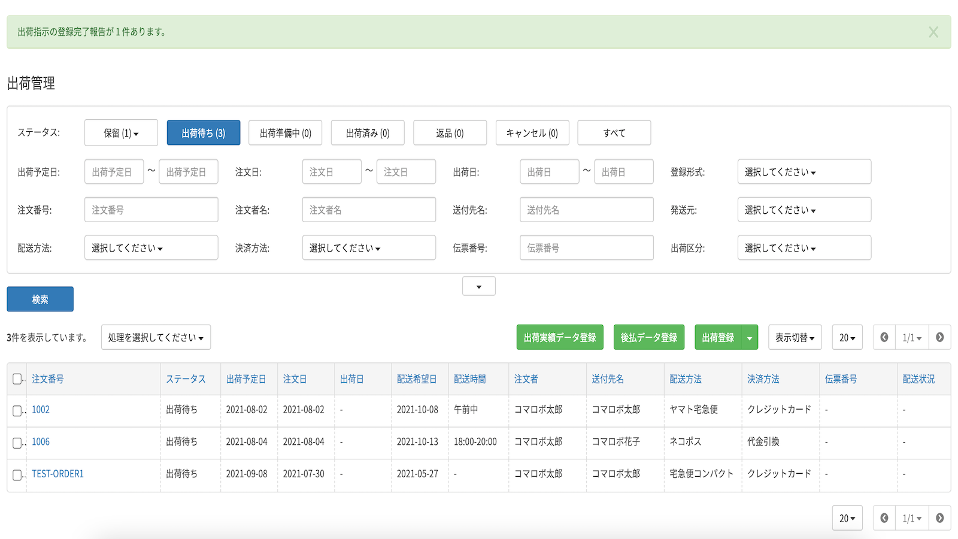The image size is (958, 539).
Task: Click コマロボ花子 in order 1006 row
Action: pos(616,441)
